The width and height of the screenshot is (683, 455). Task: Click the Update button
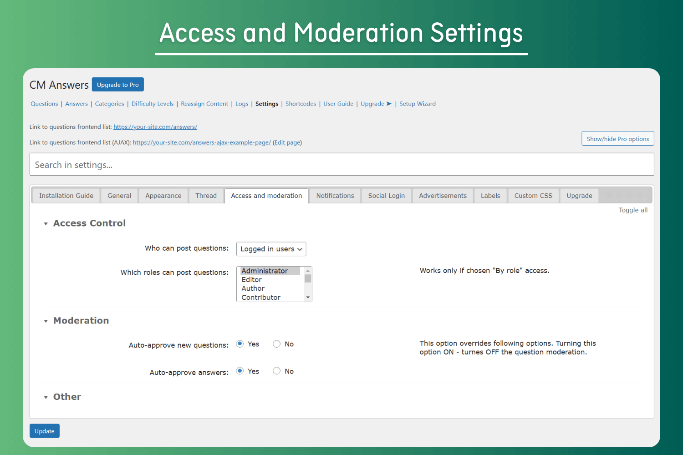pyautogui.click(x=45, y=431)
